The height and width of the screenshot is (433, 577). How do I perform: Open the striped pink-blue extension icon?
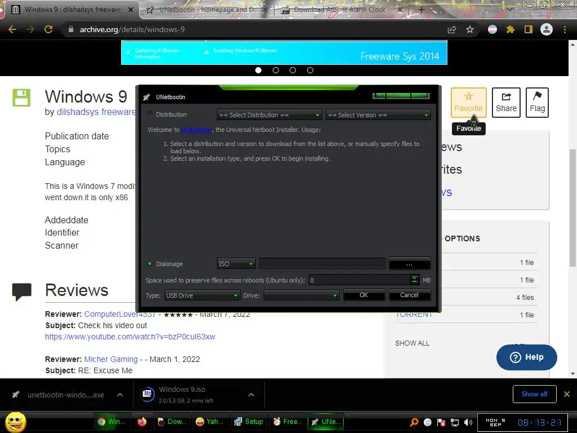492,29
